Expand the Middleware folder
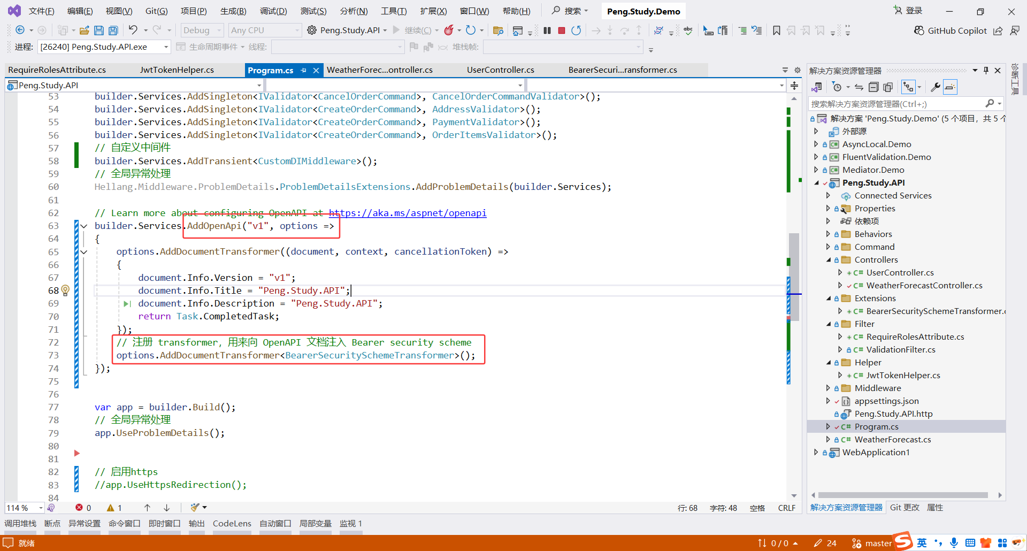 tap(828, 388)
